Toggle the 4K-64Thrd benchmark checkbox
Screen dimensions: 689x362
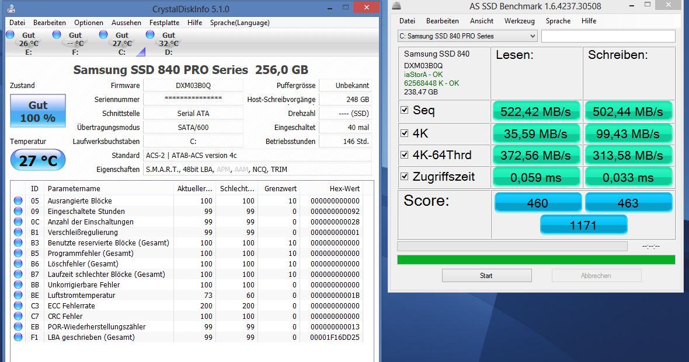(x=405, y=154)
